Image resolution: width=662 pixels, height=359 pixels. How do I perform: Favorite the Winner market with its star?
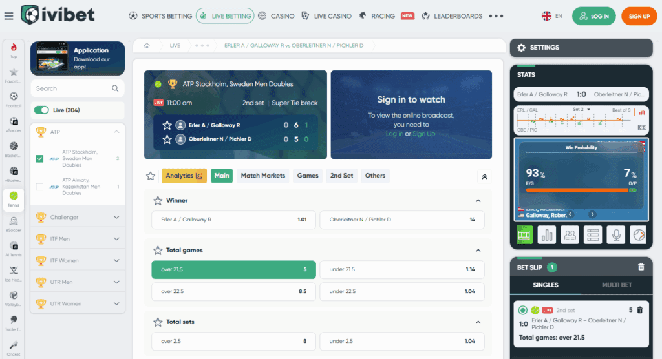point(157,201)
